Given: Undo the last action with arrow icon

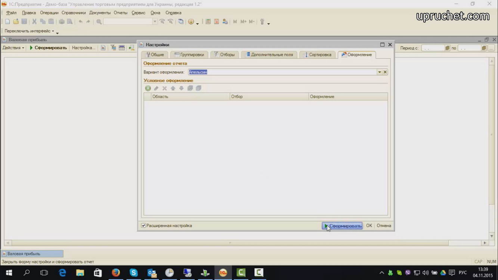Looking at the screenshot, I should pos(80,22).
